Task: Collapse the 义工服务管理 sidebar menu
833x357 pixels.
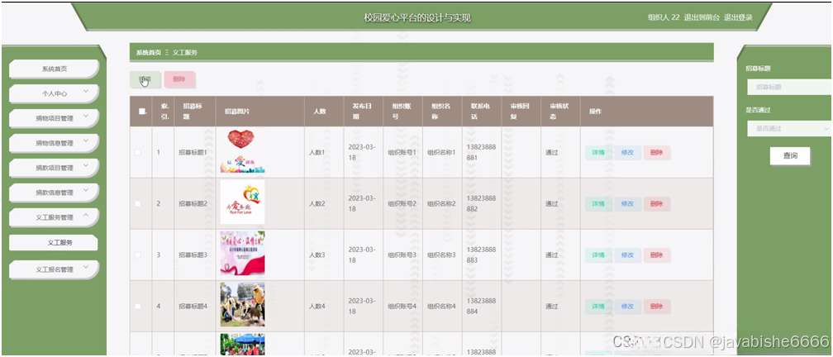Action: (x=55, y=217)
